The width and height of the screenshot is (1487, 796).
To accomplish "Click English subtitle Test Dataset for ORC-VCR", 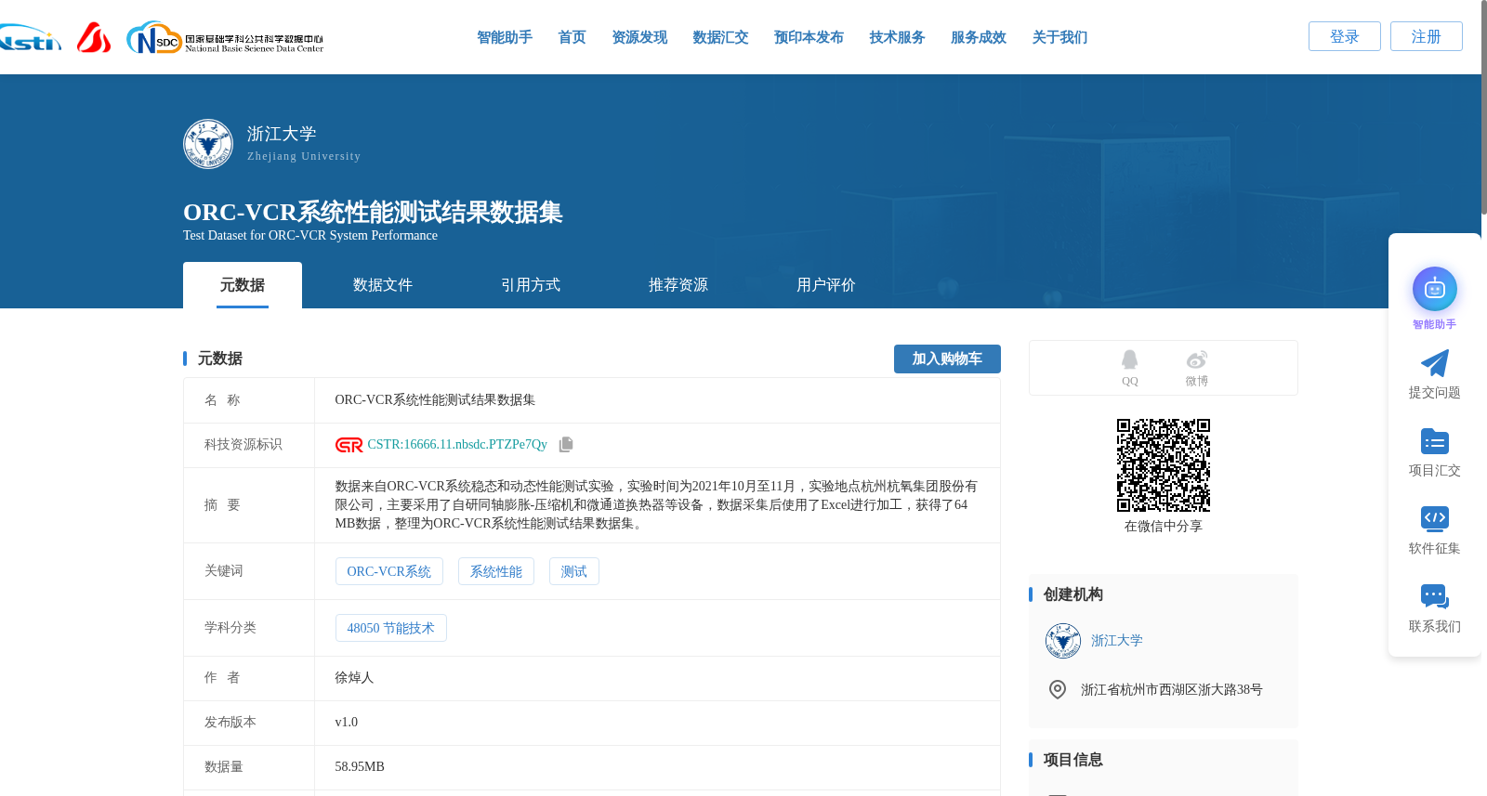I will tap(310, 236).
